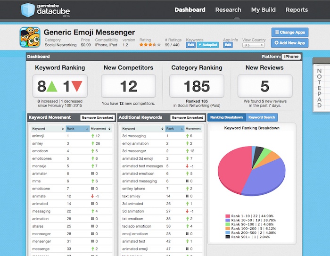Click the Rank 10-50 purple legend swatch
This screenshot has height=256, width=330.
(x=228, y=220)
